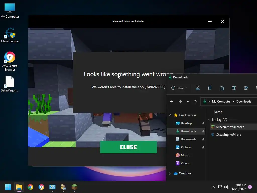Open File Explorer from the taskbar
This screenshot has height=193, width=257.
coord(19,187)
